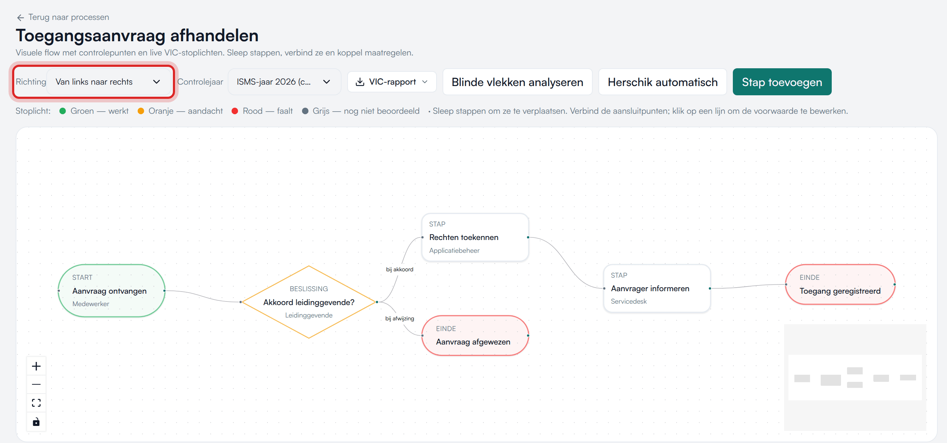Open the Richting direction dropdown
Screen dimensions: 947x443
point(108,81)
